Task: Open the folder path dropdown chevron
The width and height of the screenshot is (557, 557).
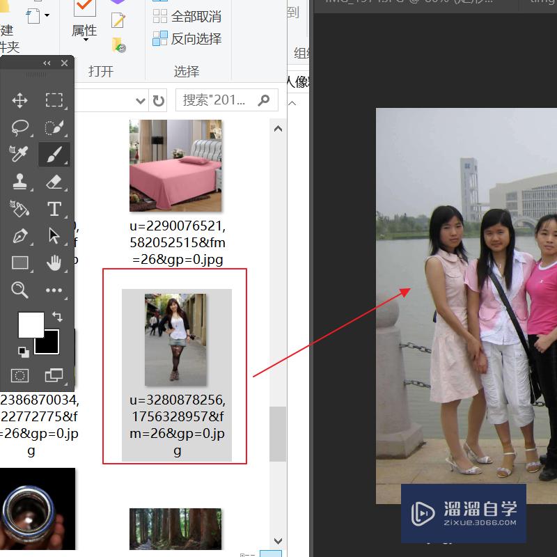Action: coord(141,100)
